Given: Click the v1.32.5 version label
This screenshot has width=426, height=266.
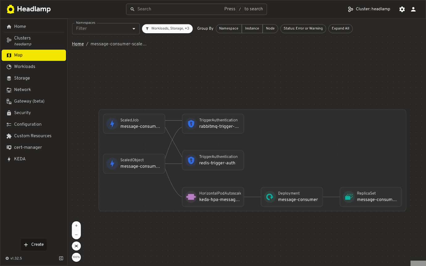Looking at the screenshot, I should pos(16,258).
